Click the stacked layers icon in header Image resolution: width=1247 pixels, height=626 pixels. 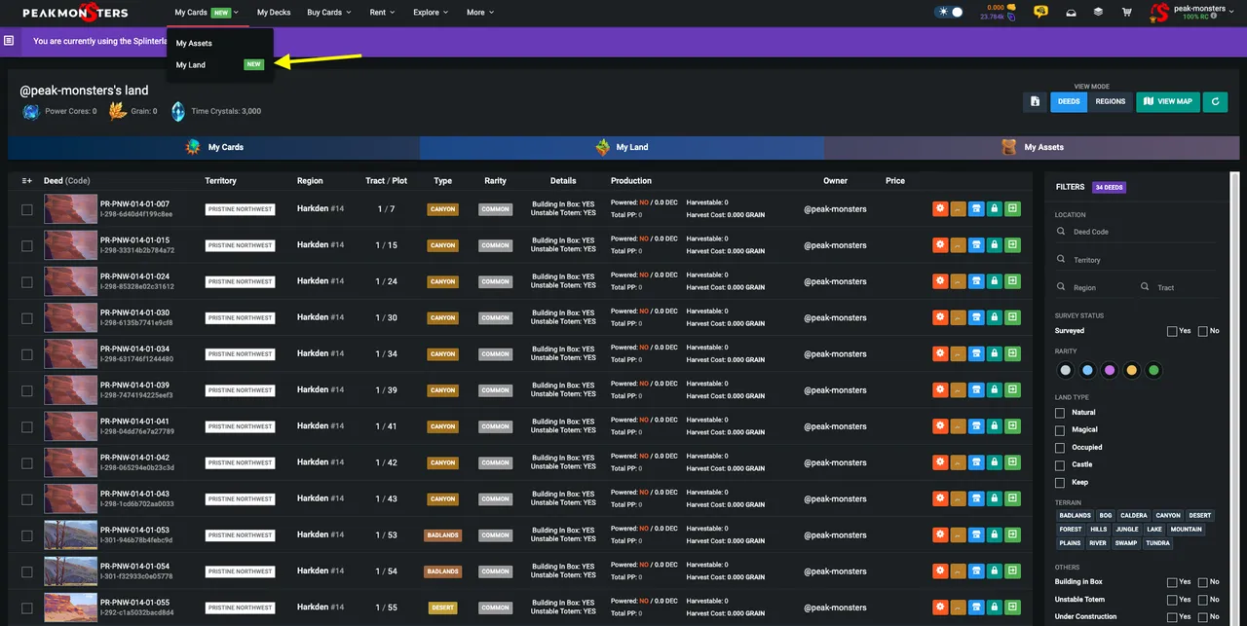[1098, 13]
